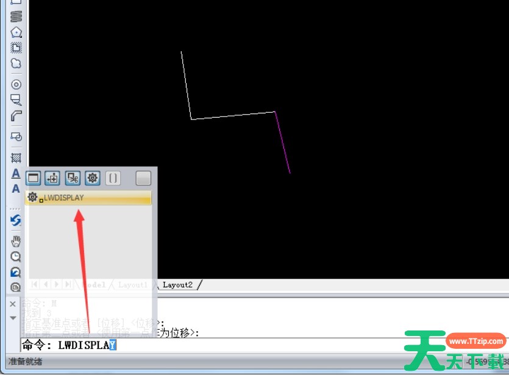Go to previous layout tab arrow
Viewport: 509px width, 375px height.
[46, 284]
